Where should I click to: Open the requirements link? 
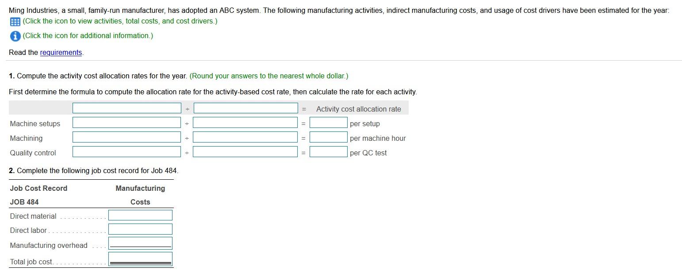(x=61, y=52)
